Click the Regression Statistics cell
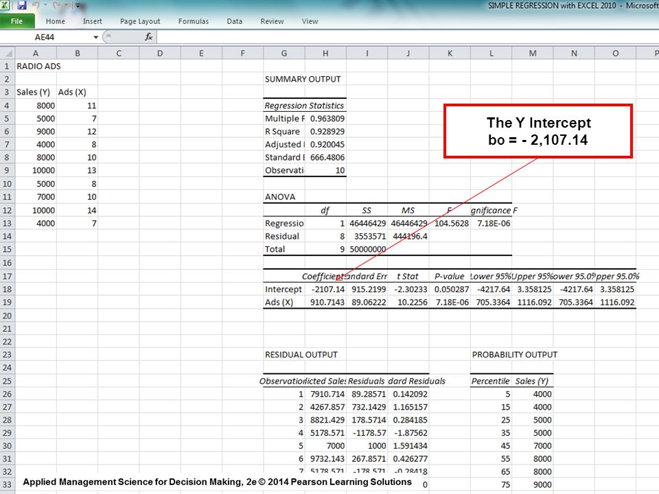659x494 pixels. pyautogui.click(x=304, y=106)
